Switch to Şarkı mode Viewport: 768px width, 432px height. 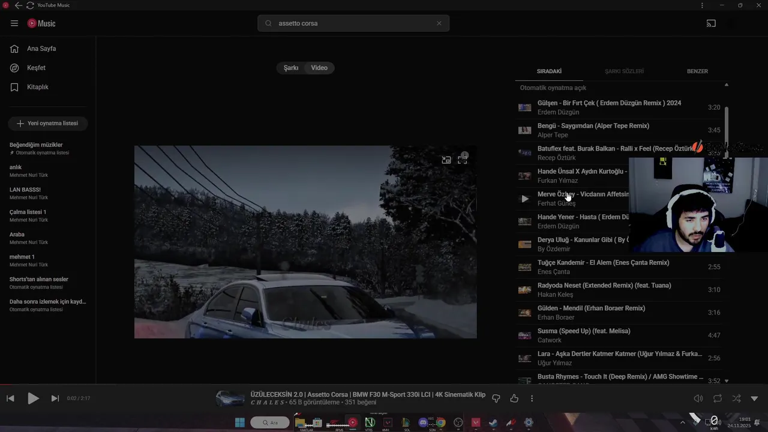click(291, 68)
